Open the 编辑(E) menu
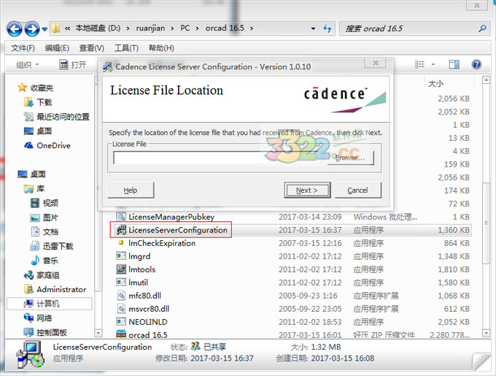 click(x=57, y=48)
